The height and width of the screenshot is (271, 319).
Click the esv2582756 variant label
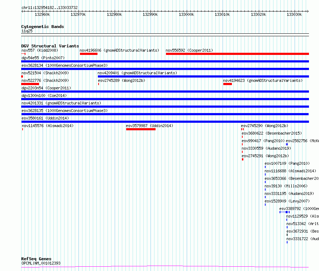pos(302,141)
